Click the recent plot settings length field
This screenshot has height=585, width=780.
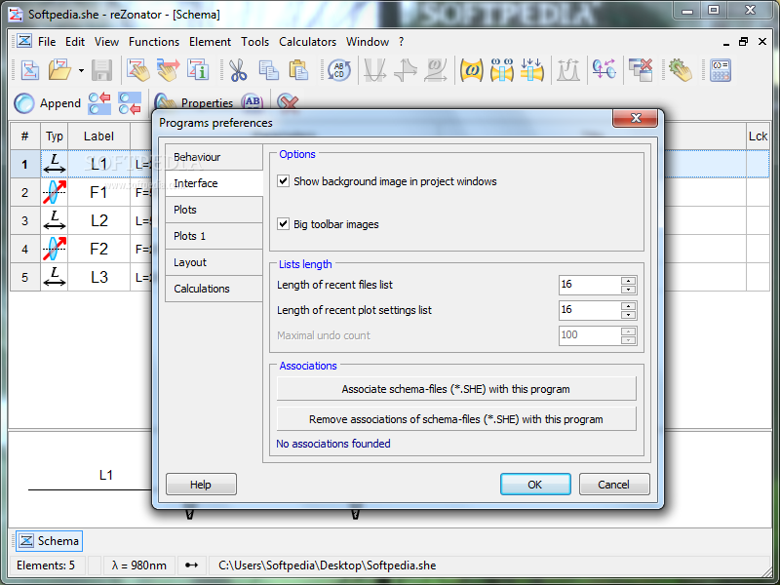(590, 310)
